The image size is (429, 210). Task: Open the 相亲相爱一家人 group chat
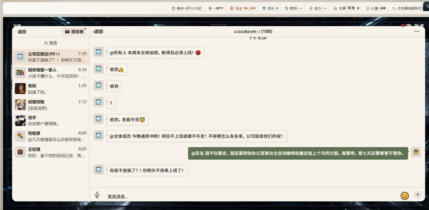[51, 73]
